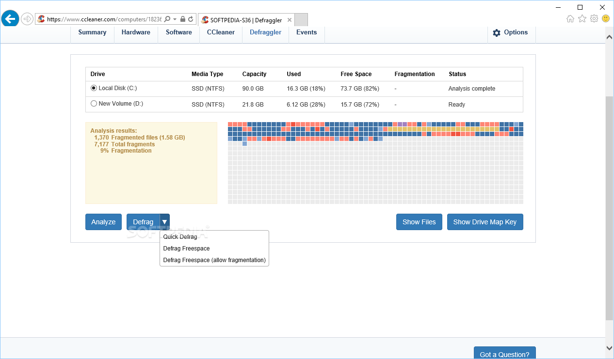Screen dimensions: 614x359
Task: Click 1,370 Fragmented files (1.58 GB) text
Action: click(140, 138)
